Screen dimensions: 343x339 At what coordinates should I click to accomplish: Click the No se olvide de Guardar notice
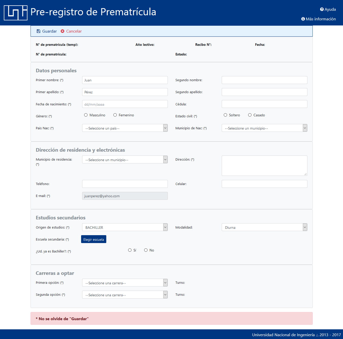[172, 319]
